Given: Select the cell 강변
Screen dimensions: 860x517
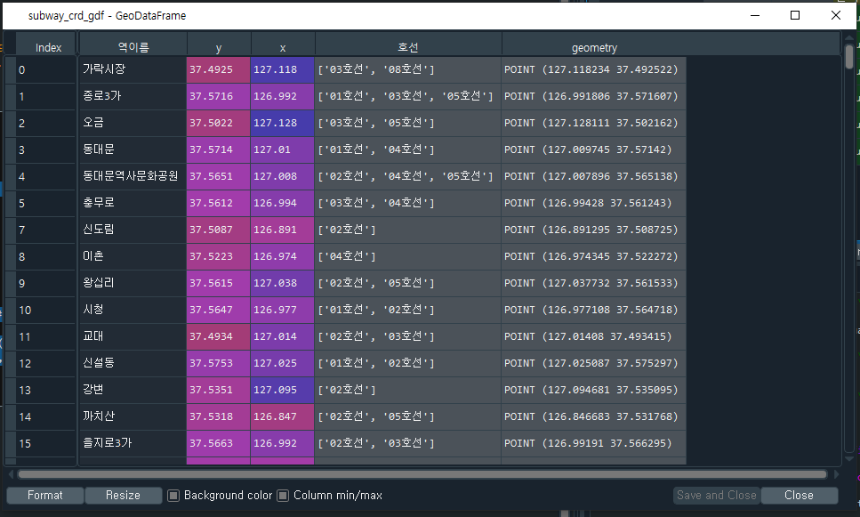Looking at the screenshot, I should click(133, 390).
